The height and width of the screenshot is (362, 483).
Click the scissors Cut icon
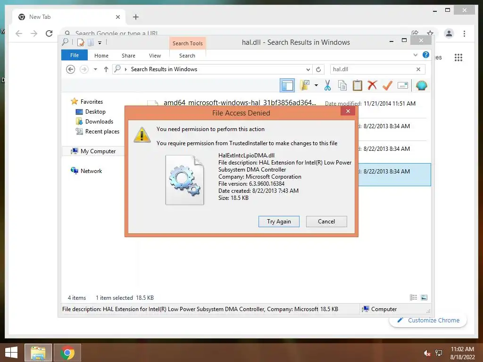[x=327, y=85]
